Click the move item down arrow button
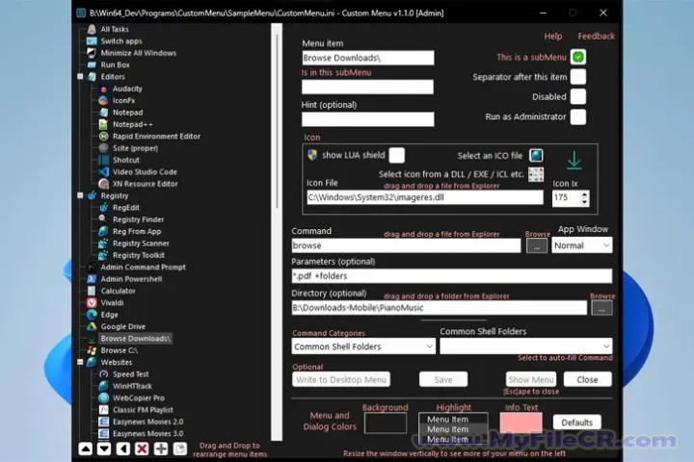The image size is (694, 462). point(104,449)
